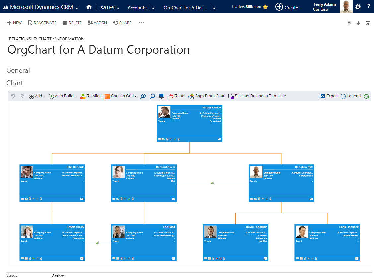Open the SALES area dropdown
374x280 pixels.
tap(110, 8)
